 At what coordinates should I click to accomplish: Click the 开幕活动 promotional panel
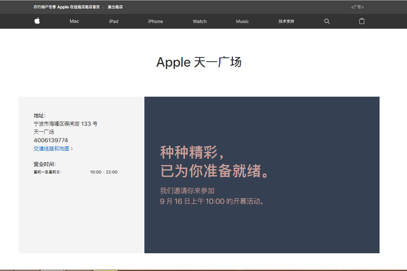click(262, 175)
